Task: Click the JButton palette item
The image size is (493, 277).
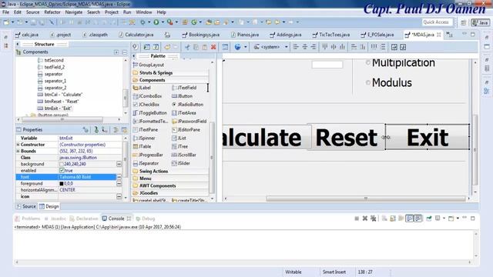Action: coord(183,96)
